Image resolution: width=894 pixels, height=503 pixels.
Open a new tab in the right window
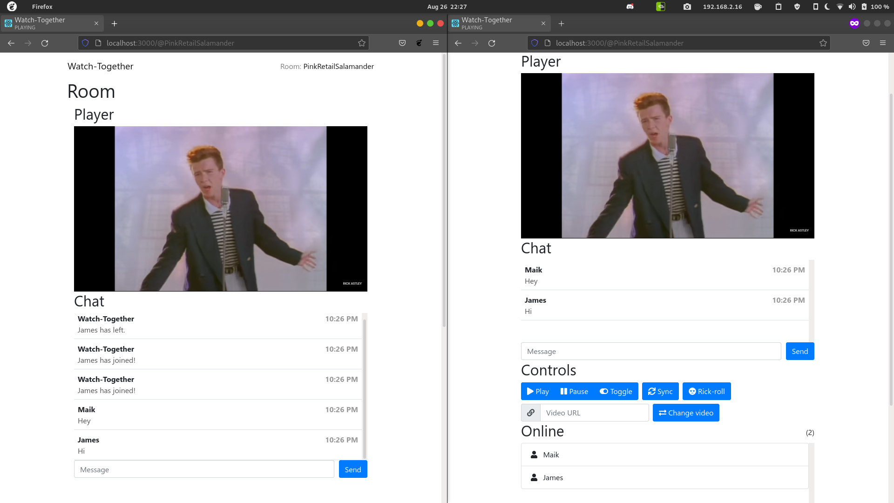point(561,24)
